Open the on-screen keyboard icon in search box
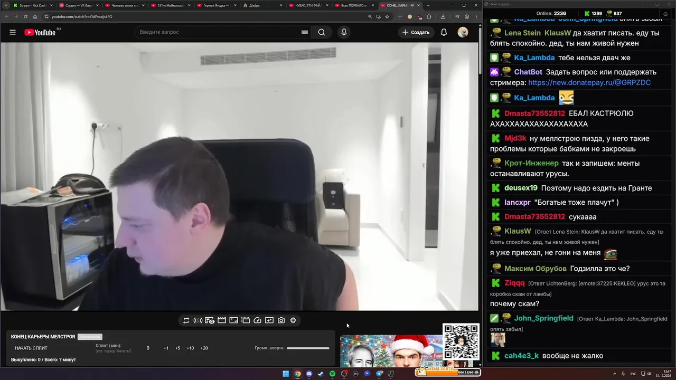This screenshot has height=380, width=676. (x=304, y=32)
